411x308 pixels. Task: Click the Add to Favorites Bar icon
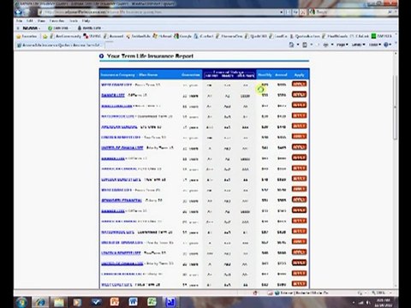(45, 36)
